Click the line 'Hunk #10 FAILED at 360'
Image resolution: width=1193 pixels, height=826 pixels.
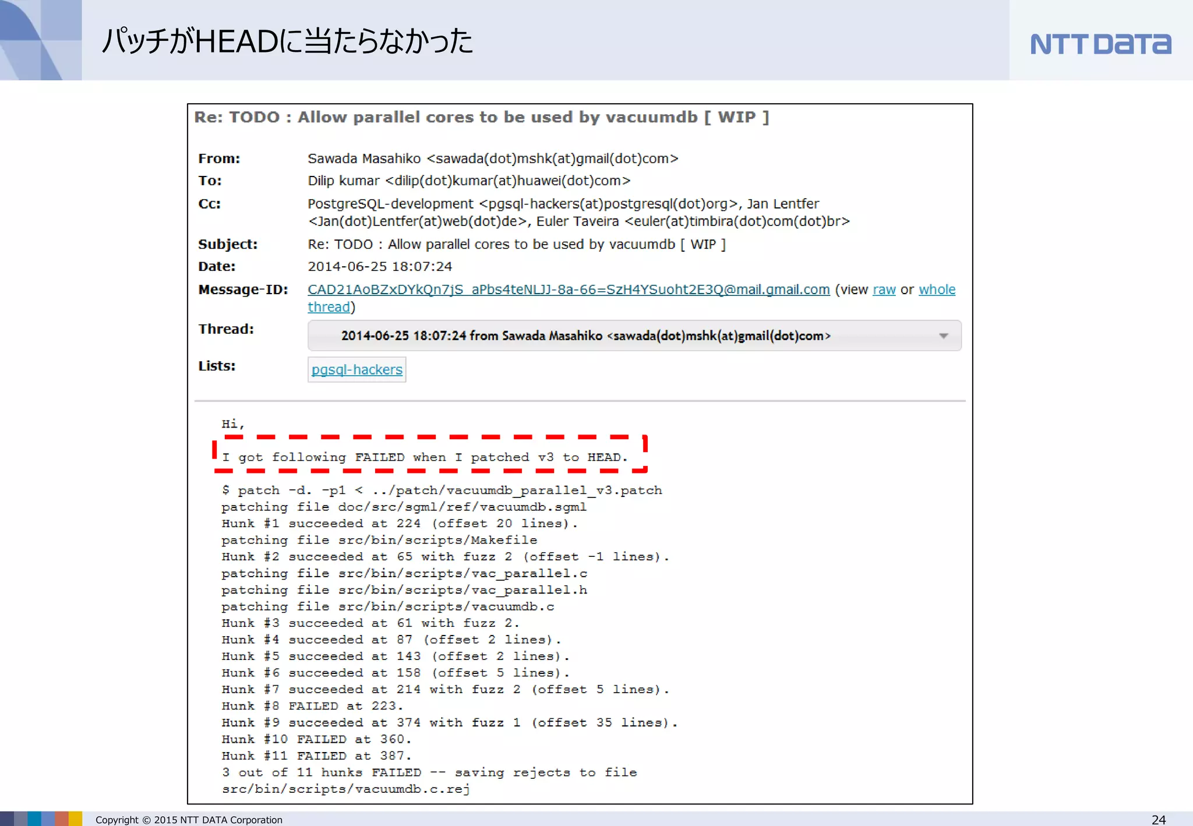317,739
